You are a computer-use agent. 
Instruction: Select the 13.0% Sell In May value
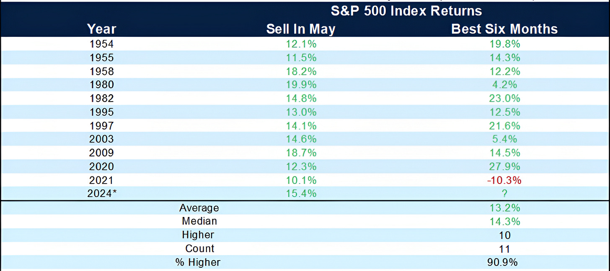coord(301,112)
